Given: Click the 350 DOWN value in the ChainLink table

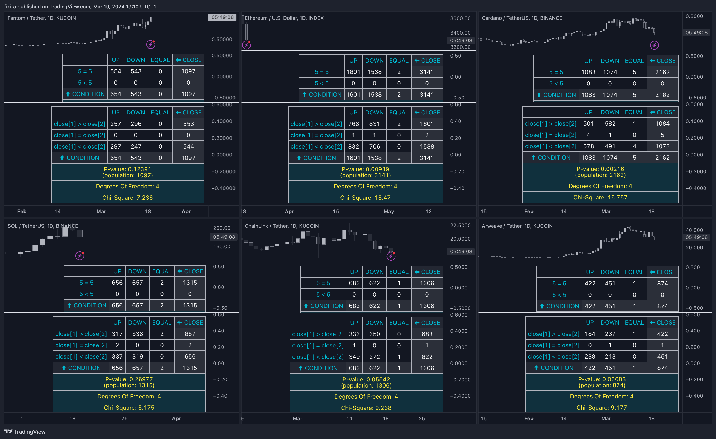Looking at the screenshot, I should tap(374, 334).
